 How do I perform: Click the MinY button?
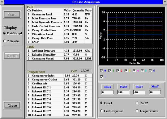pyautogui.click(x=139, y=87)
